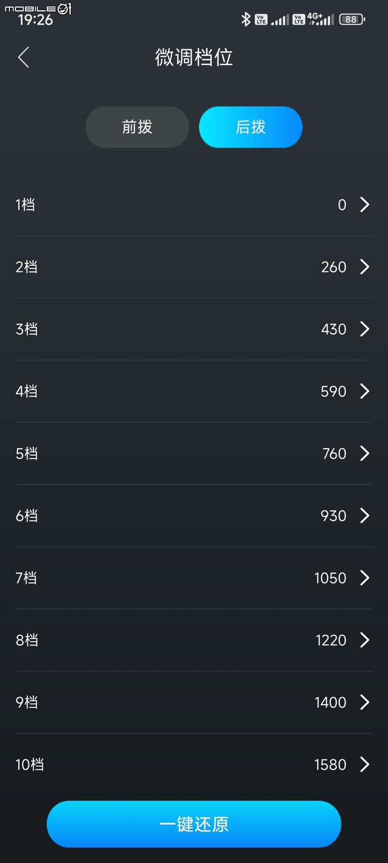Open the 1档 chevron arrow

(x=365, y=205)
